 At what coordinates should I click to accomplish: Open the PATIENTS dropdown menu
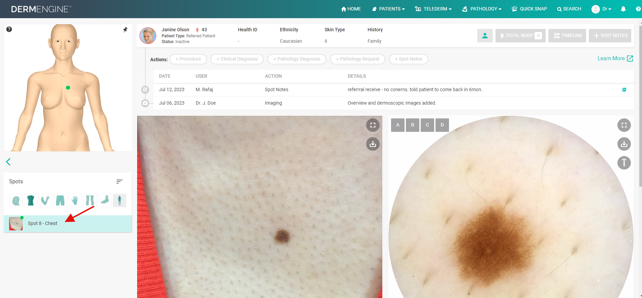388,9
